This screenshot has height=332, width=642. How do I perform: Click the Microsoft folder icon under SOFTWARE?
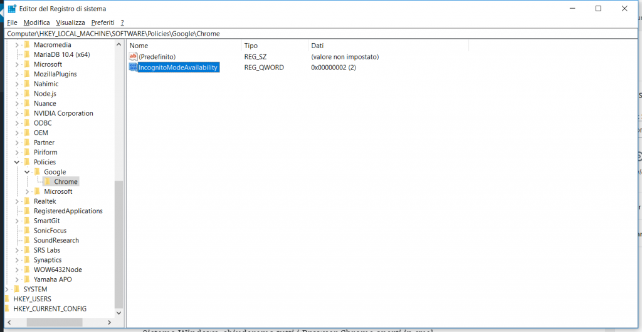[27, 64]
